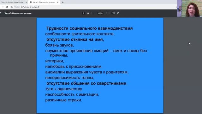
Task: Zoom in with the plus button
Action: (106, 13)
